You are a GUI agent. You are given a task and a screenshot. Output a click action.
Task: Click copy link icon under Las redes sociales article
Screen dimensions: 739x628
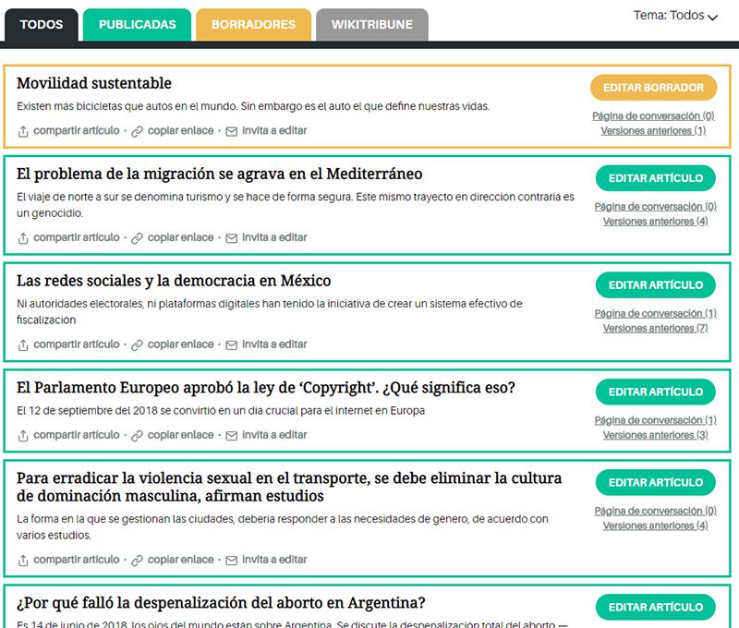(138, 345)
